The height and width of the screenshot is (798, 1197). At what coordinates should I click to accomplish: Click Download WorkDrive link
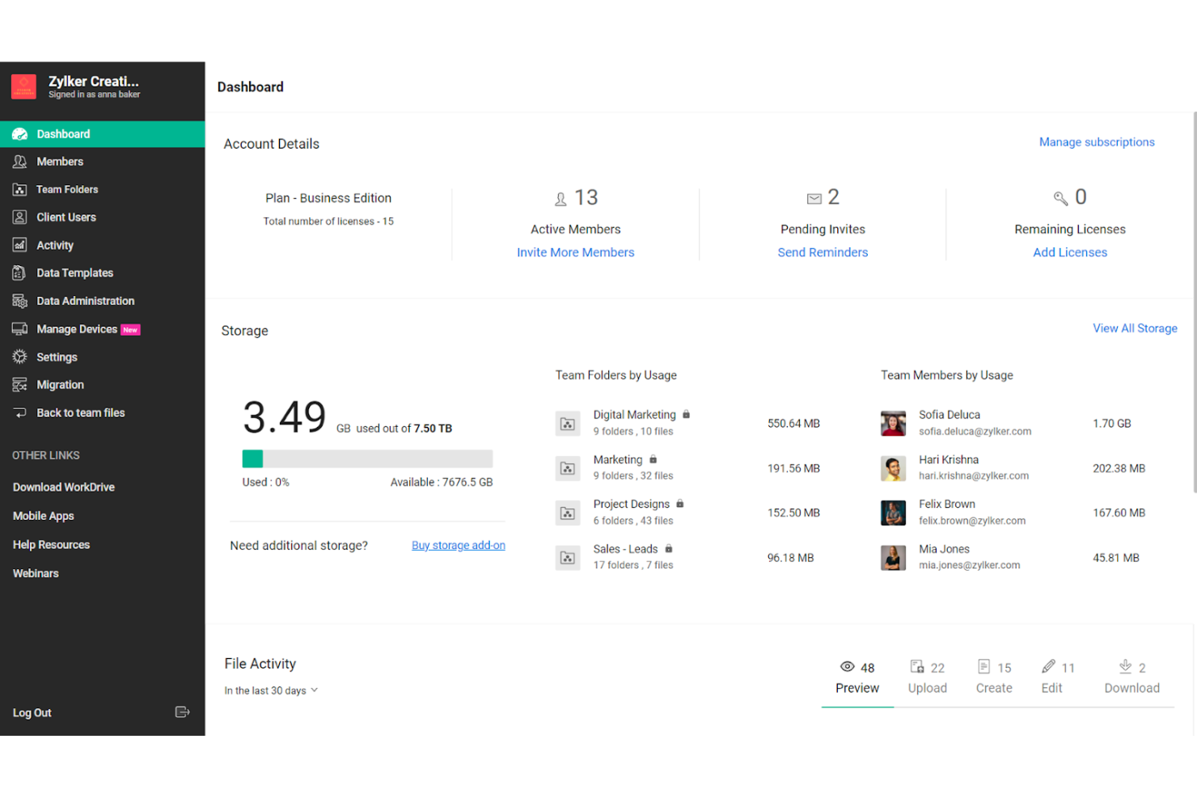pos(64,487)
